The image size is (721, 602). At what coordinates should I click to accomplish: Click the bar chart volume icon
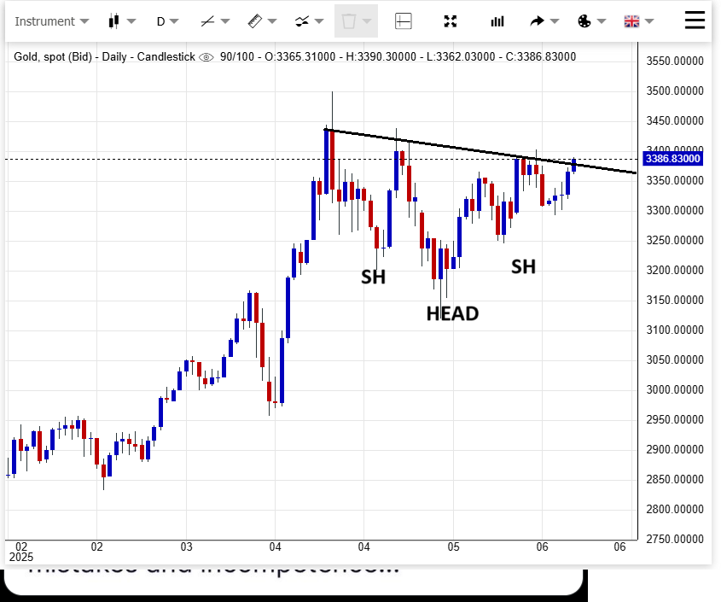[497, 21]
